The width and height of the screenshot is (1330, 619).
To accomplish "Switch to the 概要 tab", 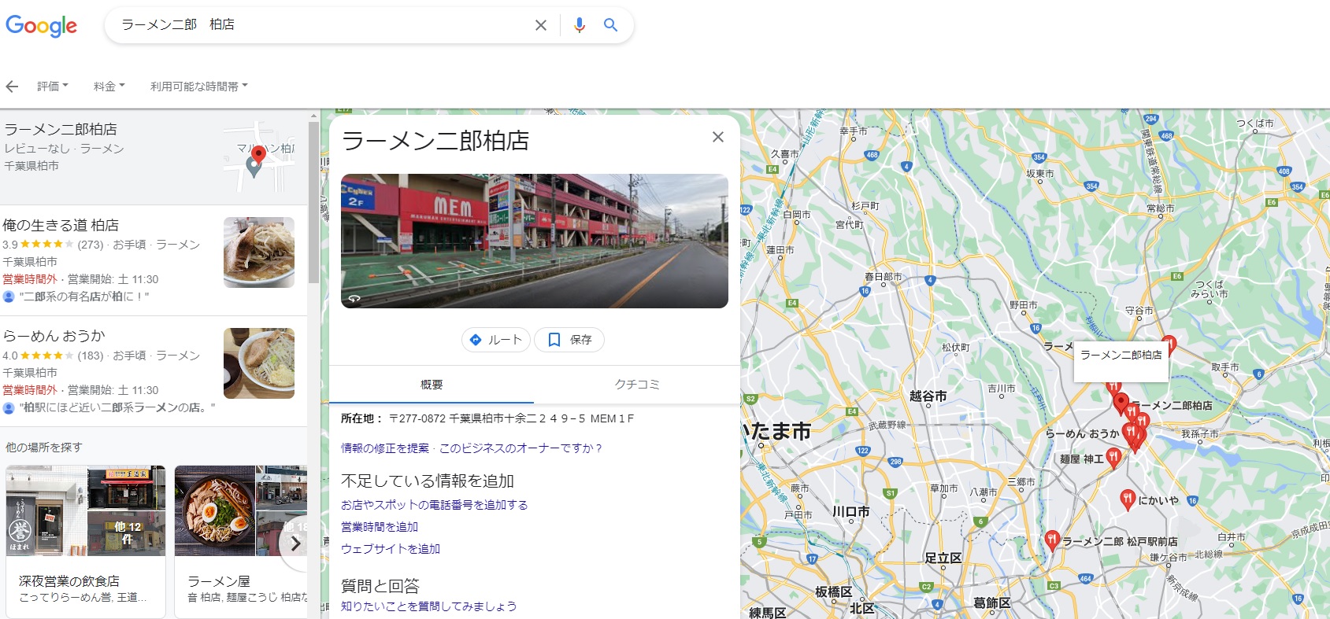I will (x=432, y=385).
